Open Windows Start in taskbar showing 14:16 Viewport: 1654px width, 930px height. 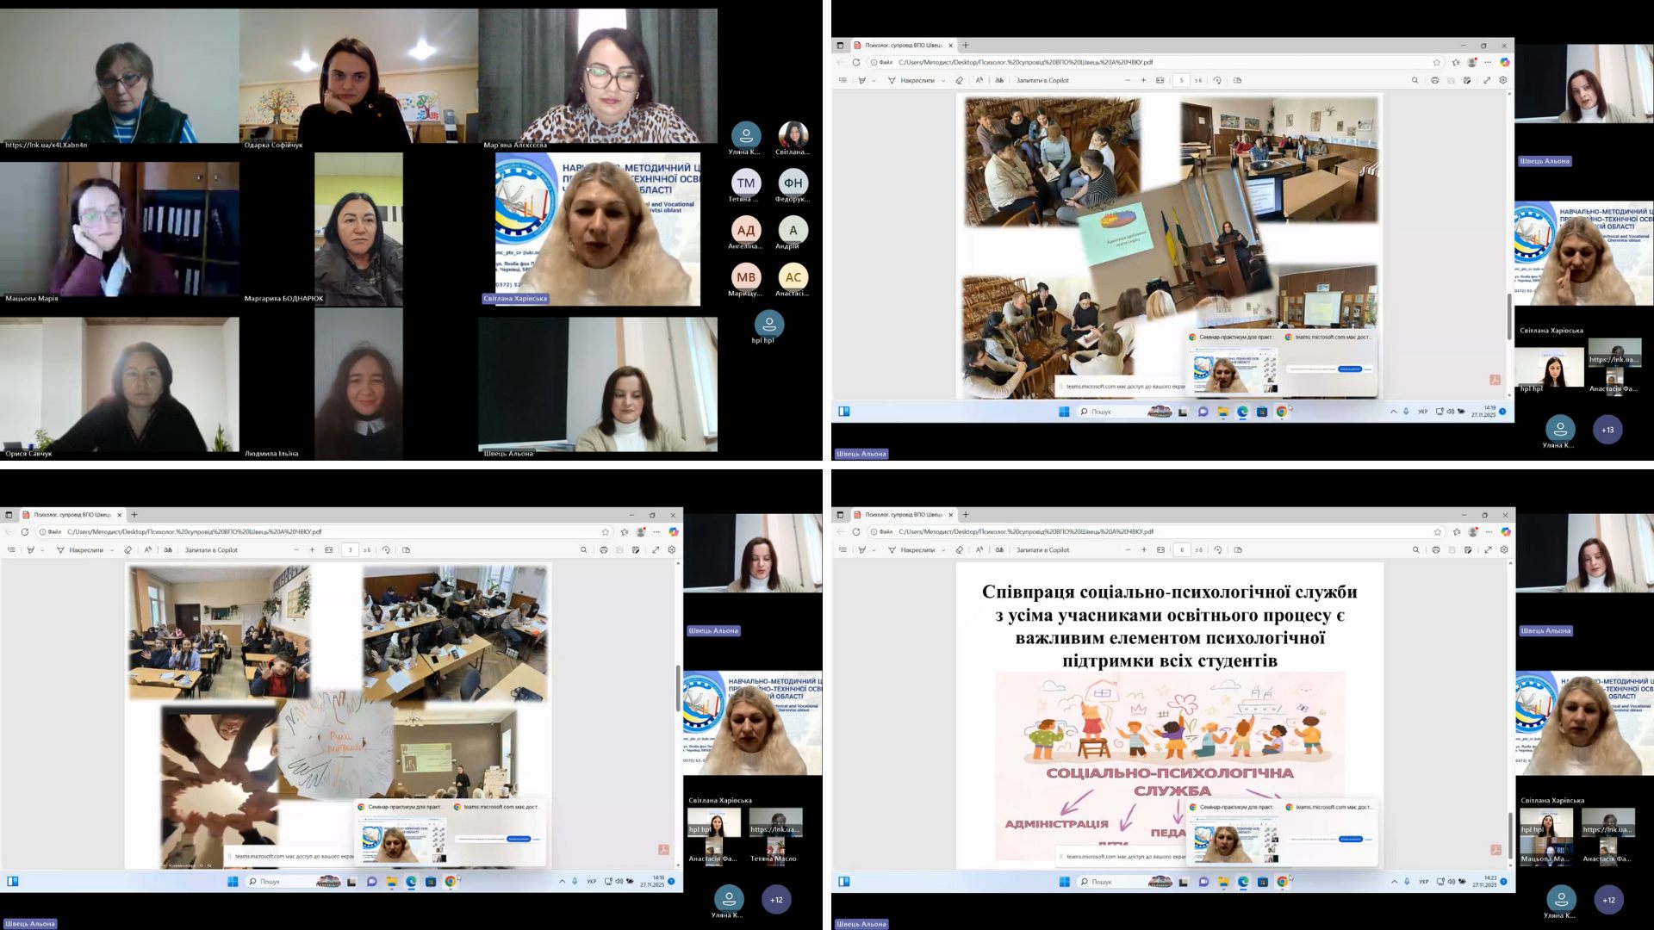233,881
